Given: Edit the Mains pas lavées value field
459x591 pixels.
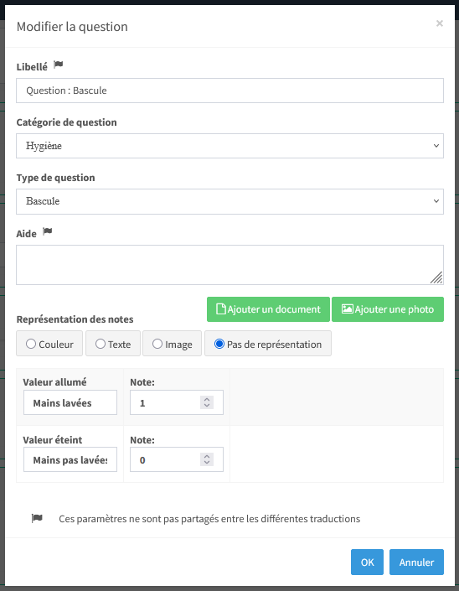Looking at the screenshot, I should click(70, 459).
